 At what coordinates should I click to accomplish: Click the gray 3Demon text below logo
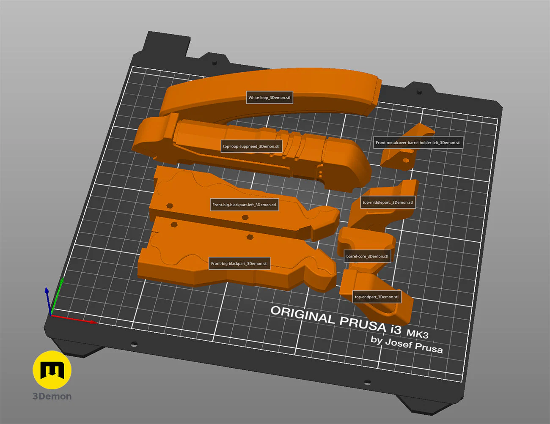pyautogui.click(x=52, y=397)
